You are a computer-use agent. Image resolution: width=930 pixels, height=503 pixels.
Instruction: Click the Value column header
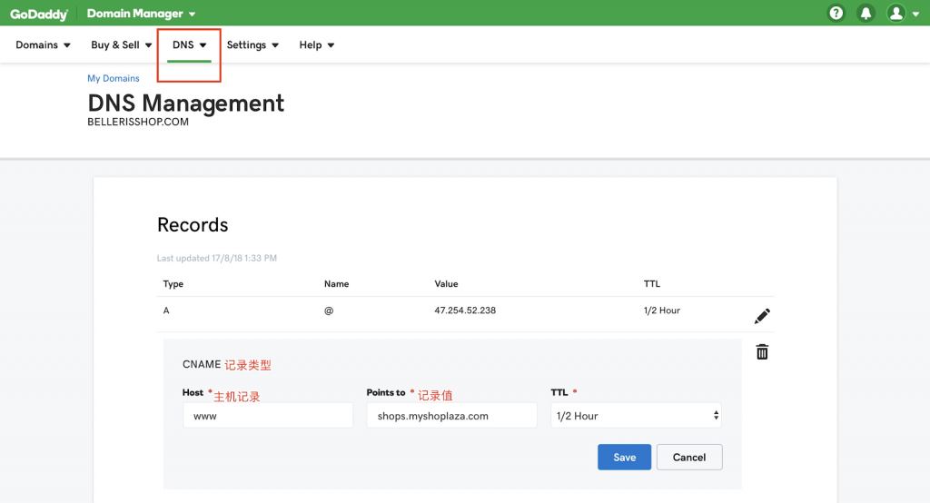[x=446, y=284]
